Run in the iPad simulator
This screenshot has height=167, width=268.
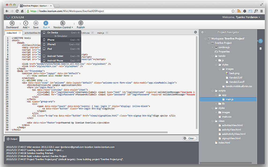(x=61, y=49)
